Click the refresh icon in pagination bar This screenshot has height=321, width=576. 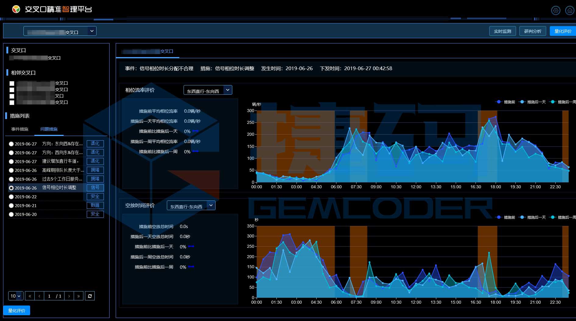[x=90, y=296]
